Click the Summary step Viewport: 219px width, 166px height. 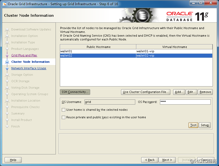click(18, 113)
